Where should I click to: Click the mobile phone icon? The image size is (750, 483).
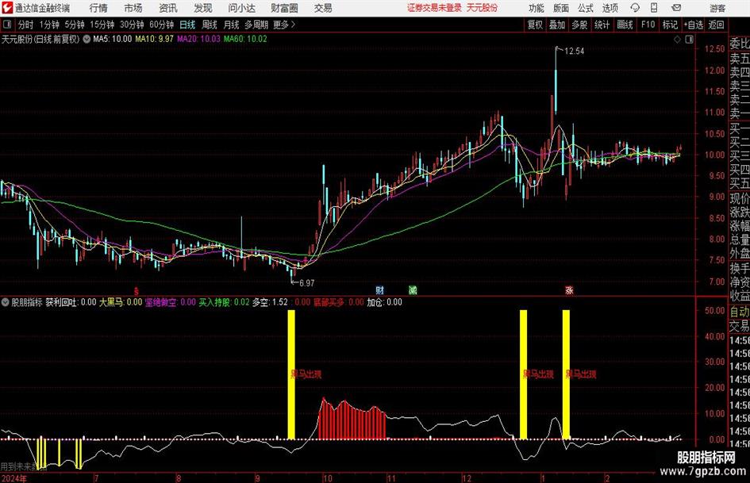(x=654, y=8)
